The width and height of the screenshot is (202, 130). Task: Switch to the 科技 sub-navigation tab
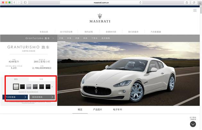pyautogui.click(x=85, y=38)
